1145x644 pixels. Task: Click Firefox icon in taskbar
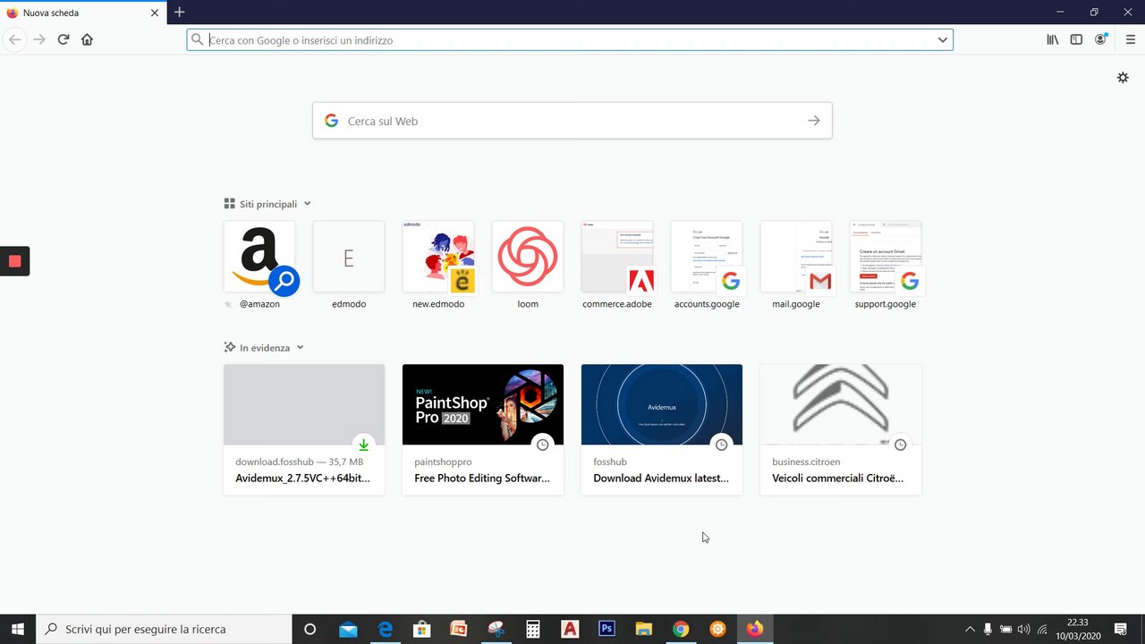(x=755, y=629)
